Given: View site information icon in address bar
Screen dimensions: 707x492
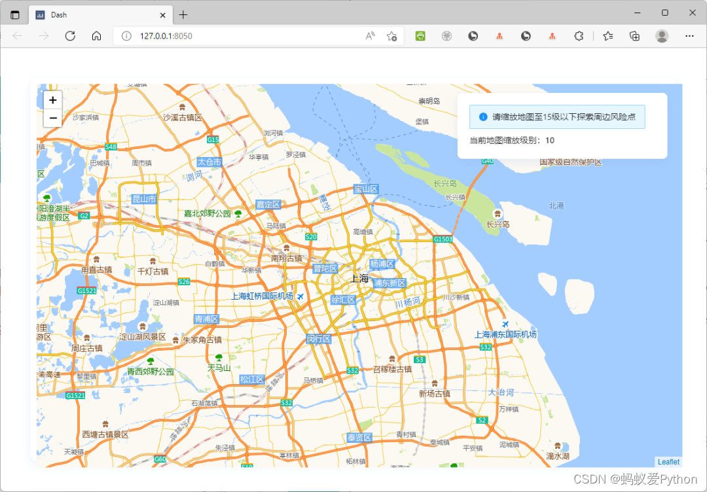Looking at the screenshot, I should pos(126,36).
